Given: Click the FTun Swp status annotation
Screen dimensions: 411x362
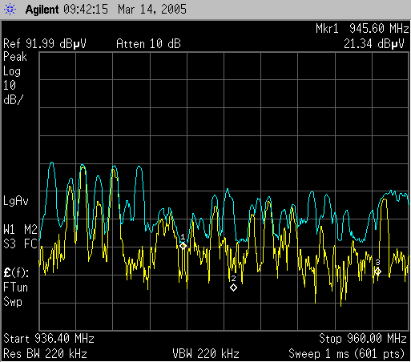Looking at the screenshot, I should (x=15, y=295).
